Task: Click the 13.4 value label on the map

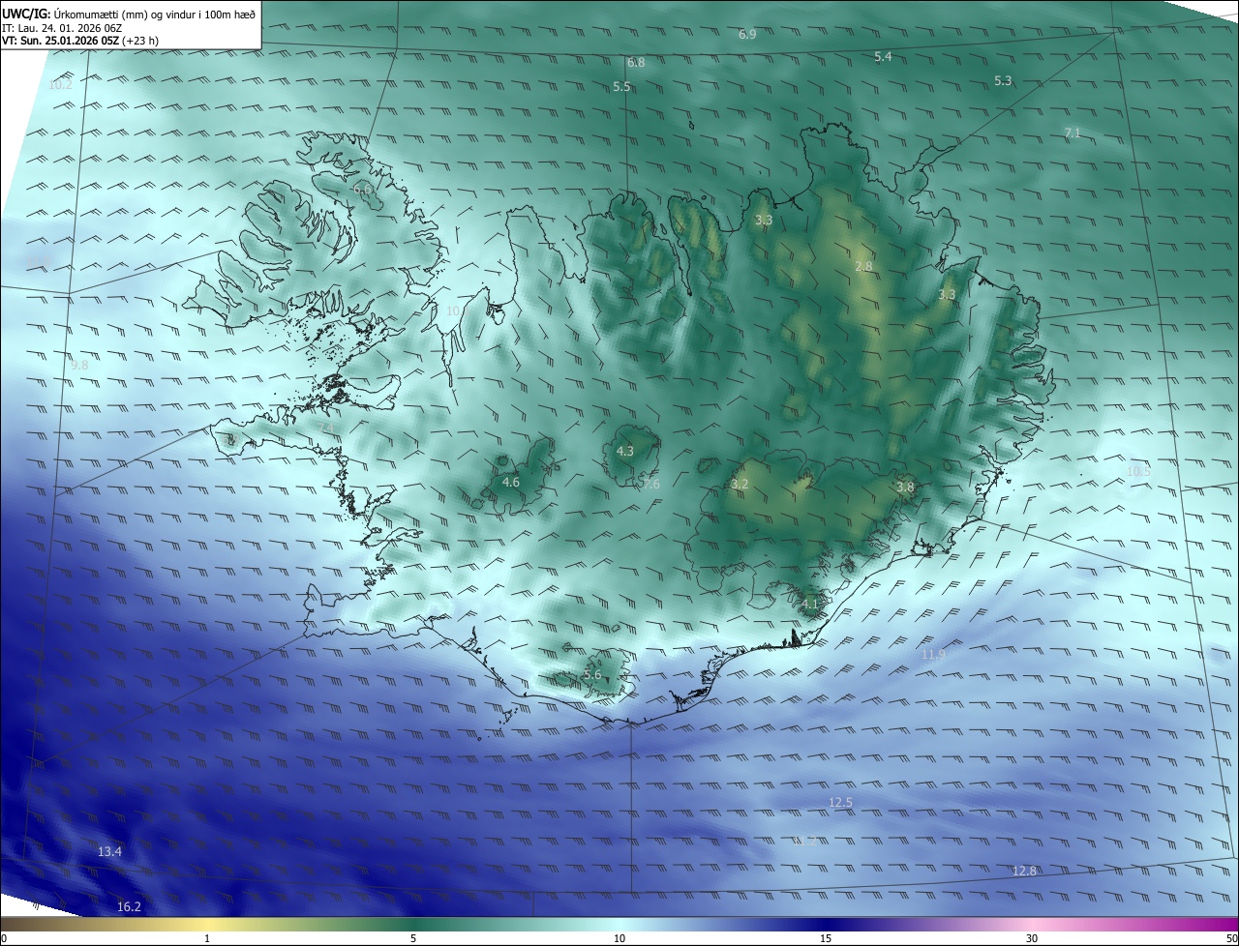Action: coord(109,852)
